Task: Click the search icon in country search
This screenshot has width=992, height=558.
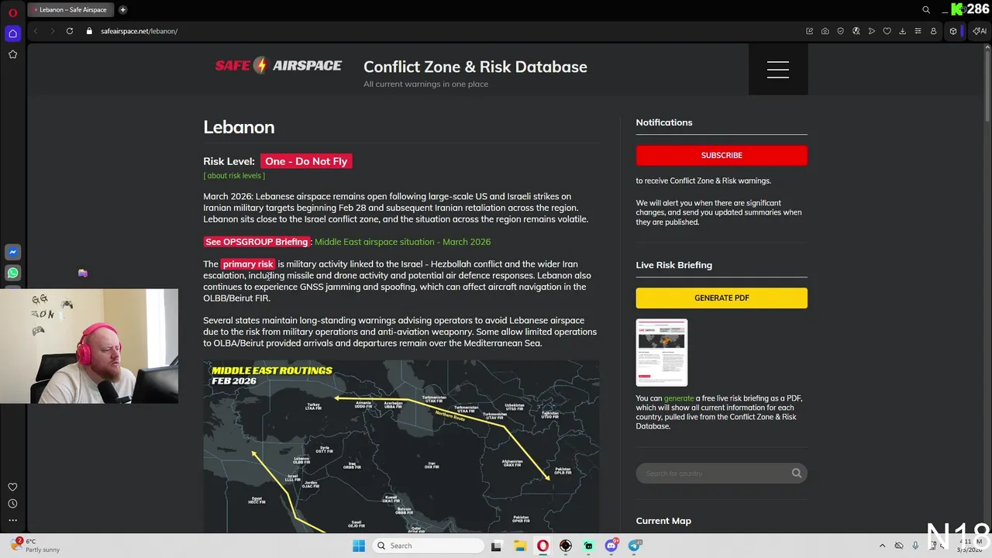Action: [x=797, y=473]
